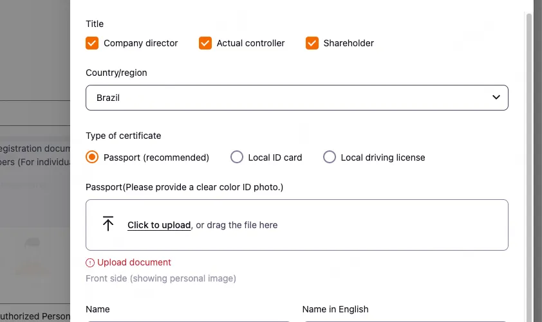542x322 pixels.
Task: Toggle the Actual controller checkbox
Action: pos(205,43)
